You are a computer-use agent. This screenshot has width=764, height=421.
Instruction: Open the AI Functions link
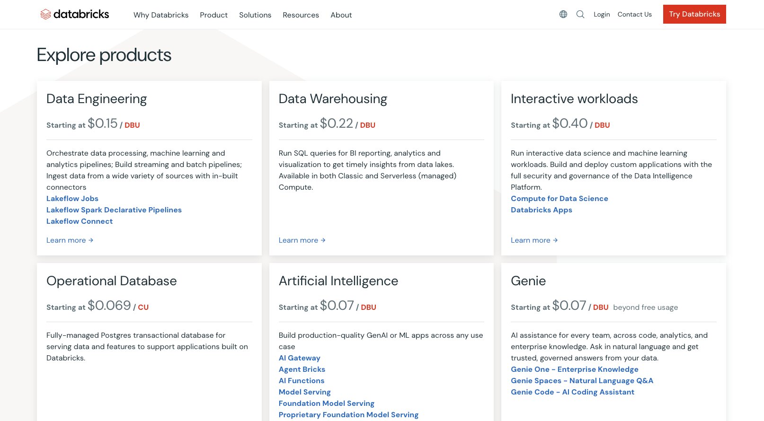[x=302, y=381]
